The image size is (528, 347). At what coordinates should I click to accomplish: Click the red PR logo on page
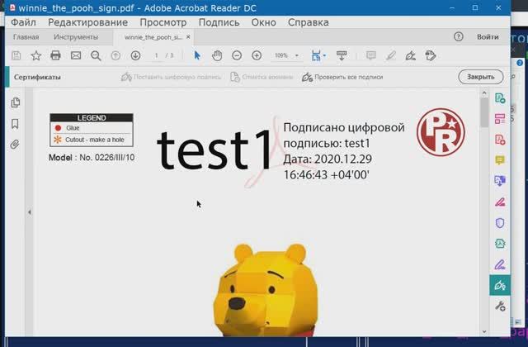click(x=441, y=132)
